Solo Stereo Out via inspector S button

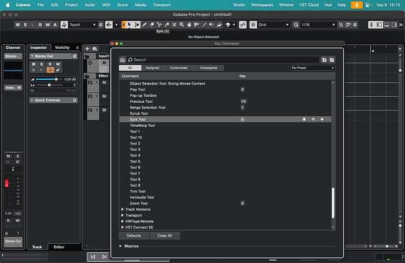(x=42, y=64)
